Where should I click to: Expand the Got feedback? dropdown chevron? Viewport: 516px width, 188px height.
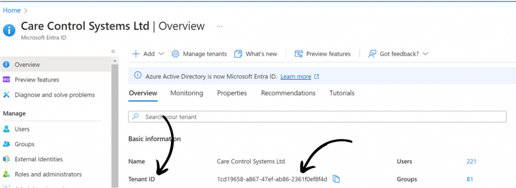425,54
